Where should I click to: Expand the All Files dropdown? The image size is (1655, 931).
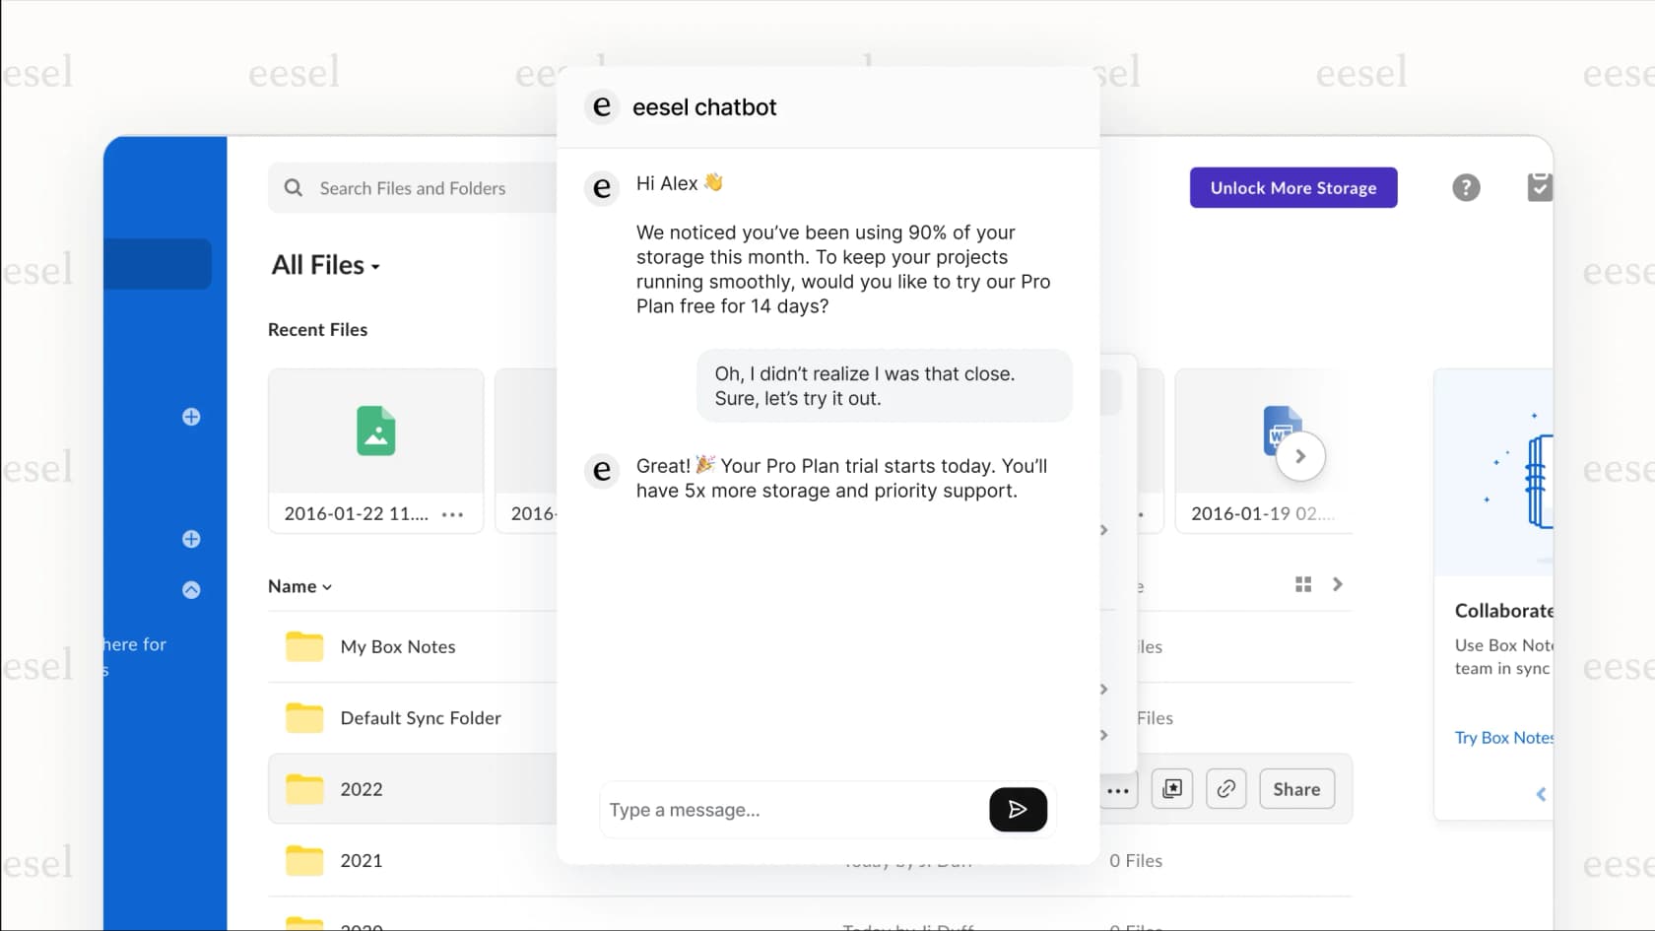point(326,265)
